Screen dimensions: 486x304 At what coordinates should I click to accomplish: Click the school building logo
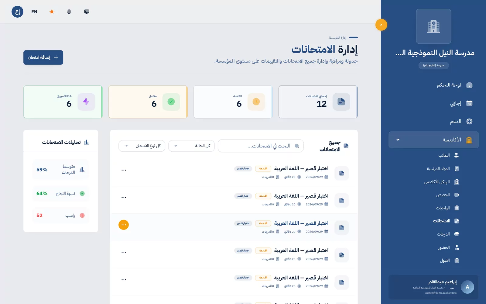pyautogui.click(x=433, y=26)
